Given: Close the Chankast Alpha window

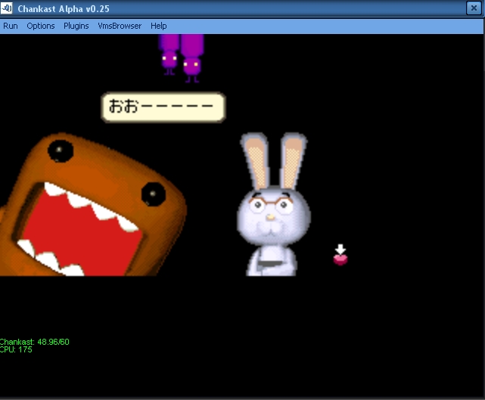Looking at the screenshot, I should (474, 8).
